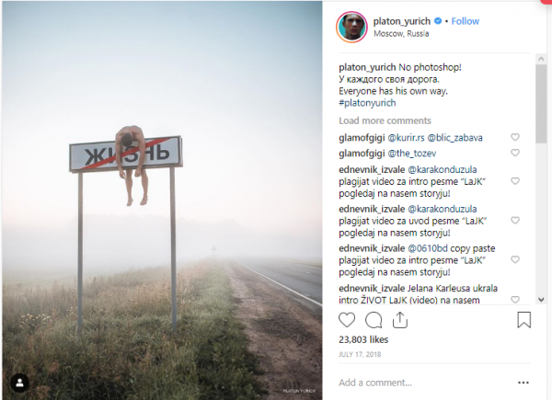Screen dimensions: 552x400
Task: Open the comment speech bubble icon
Action: click(x=374, y=321)
